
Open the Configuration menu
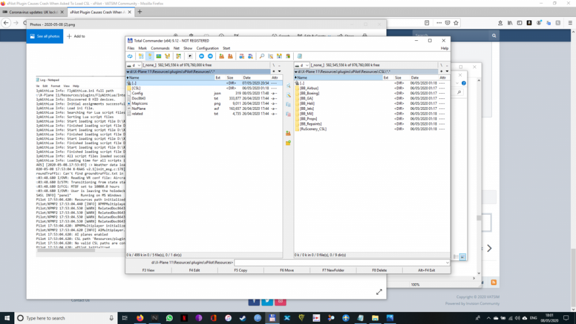click(207, 48)
